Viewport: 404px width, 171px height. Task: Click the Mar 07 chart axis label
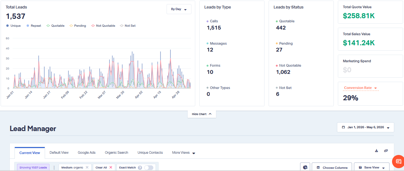tap(102, 95)
